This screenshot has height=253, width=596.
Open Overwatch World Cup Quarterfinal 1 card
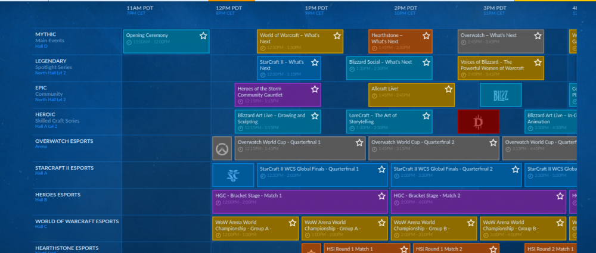click(300, 148)
